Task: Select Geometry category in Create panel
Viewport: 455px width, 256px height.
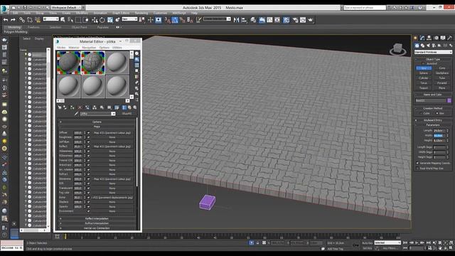Action: [417, 46]
